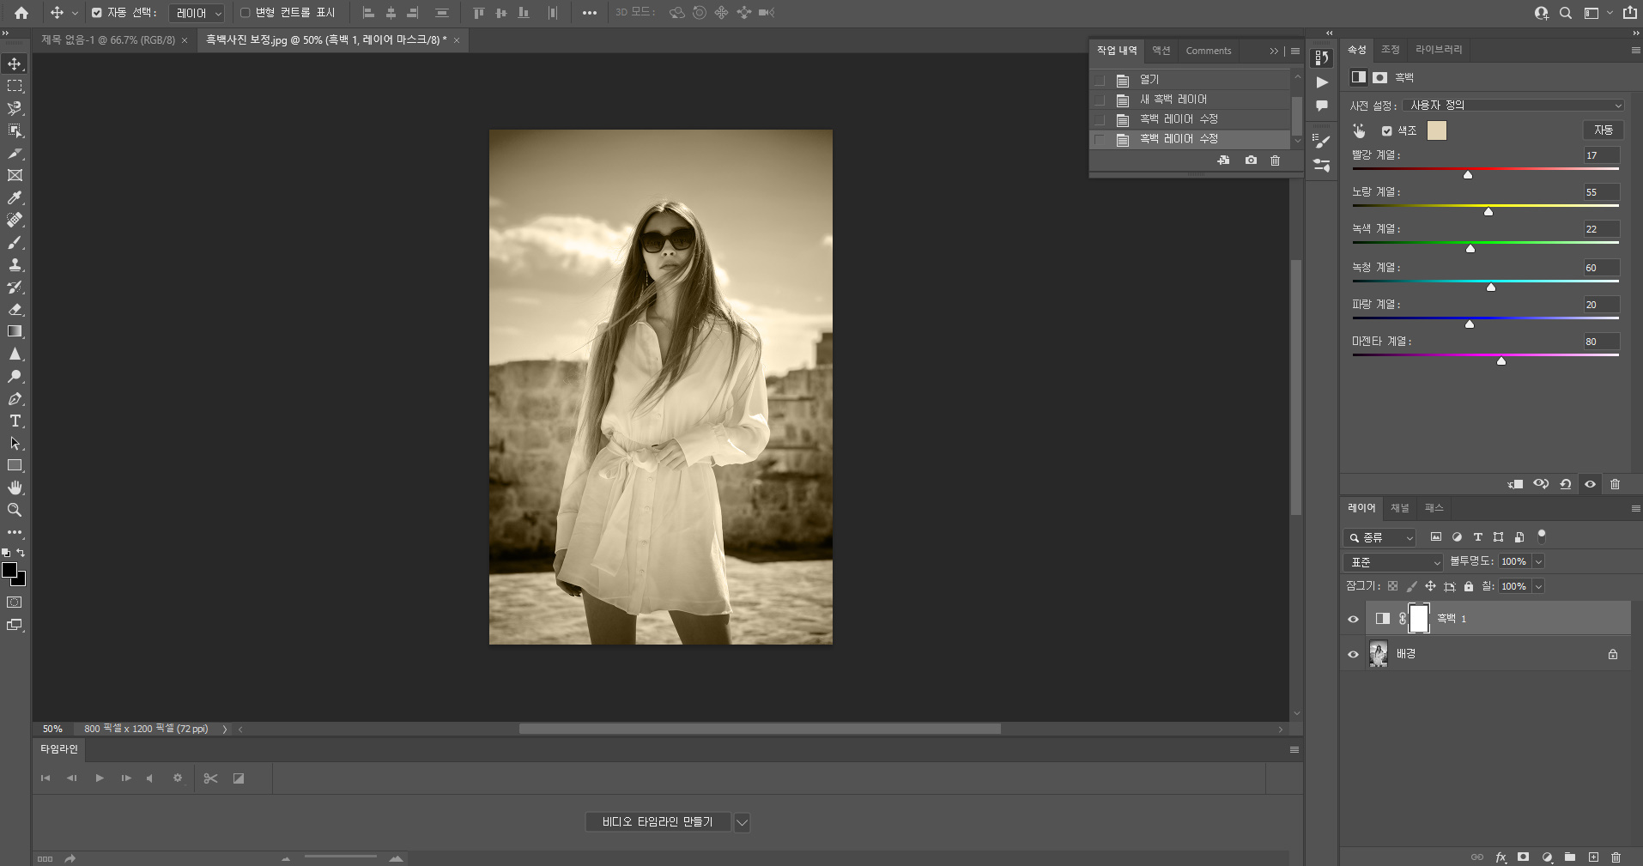This screenshot has width=1643, height=866.
Task: Select the Rectangle shape tool
Action: [15, 465]
